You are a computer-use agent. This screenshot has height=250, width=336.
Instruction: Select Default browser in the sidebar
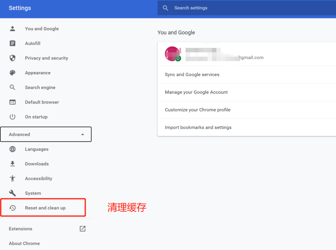[42, 102]
